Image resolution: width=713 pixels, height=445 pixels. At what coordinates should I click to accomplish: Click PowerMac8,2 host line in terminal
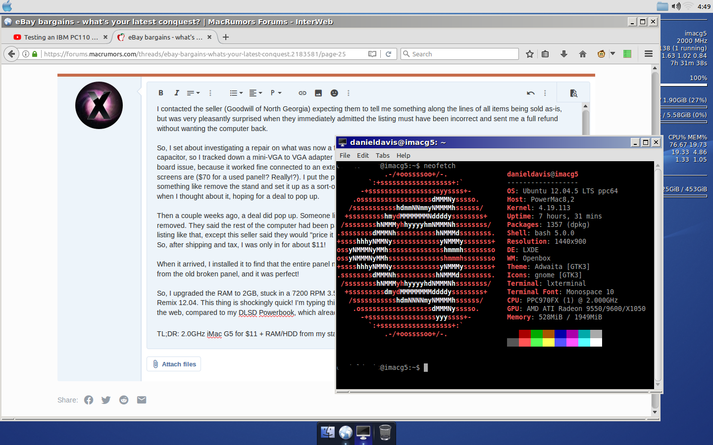(541, 199)
